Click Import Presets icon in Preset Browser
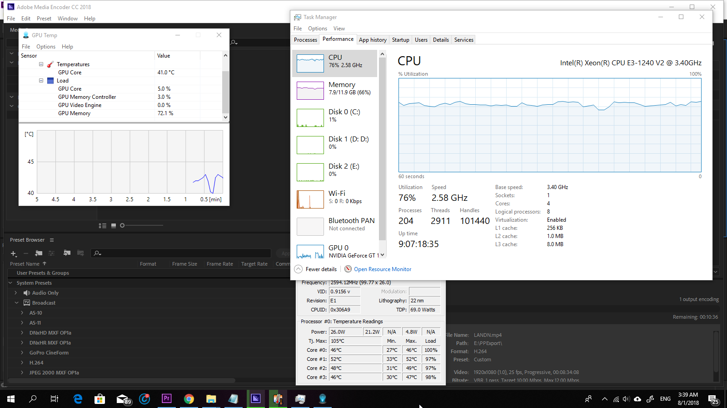This screenshot has width=727, height=408. (67, 253)
